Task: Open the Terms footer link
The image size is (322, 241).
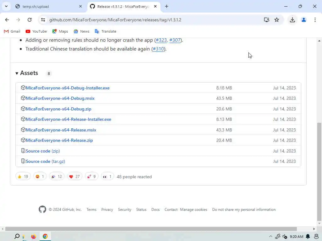Action: click(92, 210)
